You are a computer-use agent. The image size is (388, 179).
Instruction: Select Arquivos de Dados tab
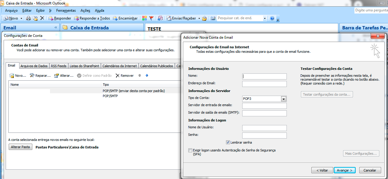[x=34, y=66]
